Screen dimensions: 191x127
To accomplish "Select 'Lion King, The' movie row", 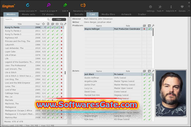I will (34, 79).
